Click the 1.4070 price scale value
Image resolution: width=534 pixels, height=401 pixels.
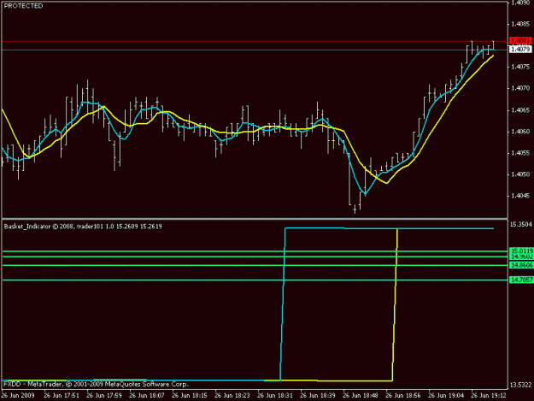[521, 88]
